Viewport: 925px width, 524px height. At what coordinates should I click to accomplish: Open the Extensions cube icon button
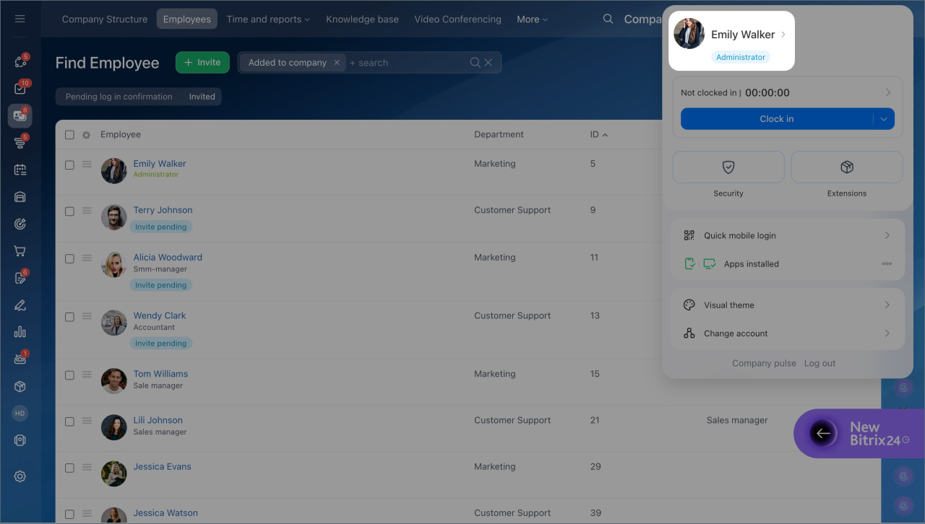tap(846, 167)
